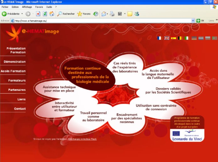Click the page icon in address bar

click(13, 21)
